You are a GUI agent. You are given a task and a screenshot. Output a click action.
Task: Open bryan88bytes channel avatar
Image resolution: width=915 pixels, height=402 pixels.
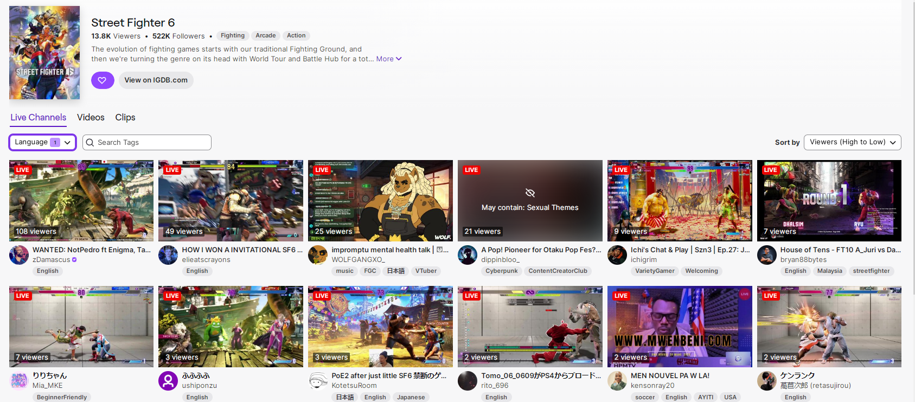pyautogui.click(x=767, y=255)
